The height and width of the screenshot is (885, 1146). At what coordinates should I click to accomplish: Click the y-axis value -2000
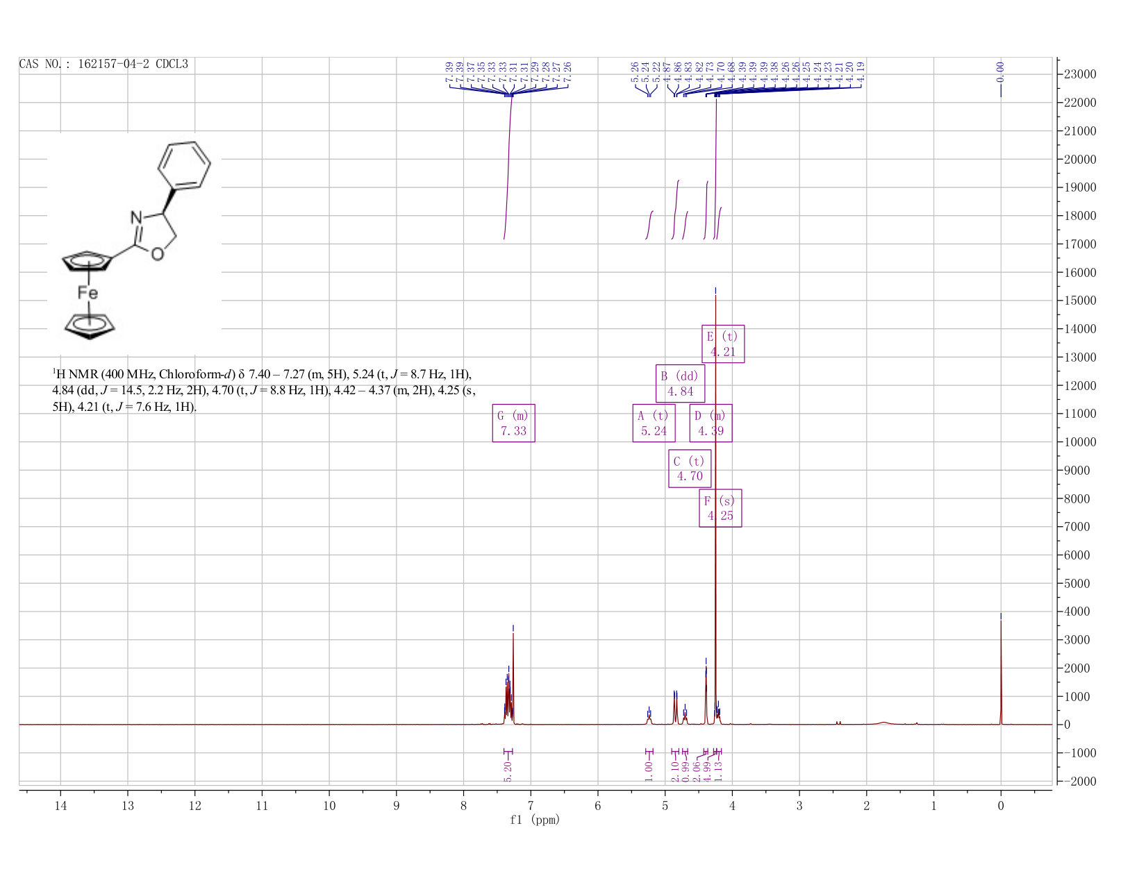coord(1080,782)
